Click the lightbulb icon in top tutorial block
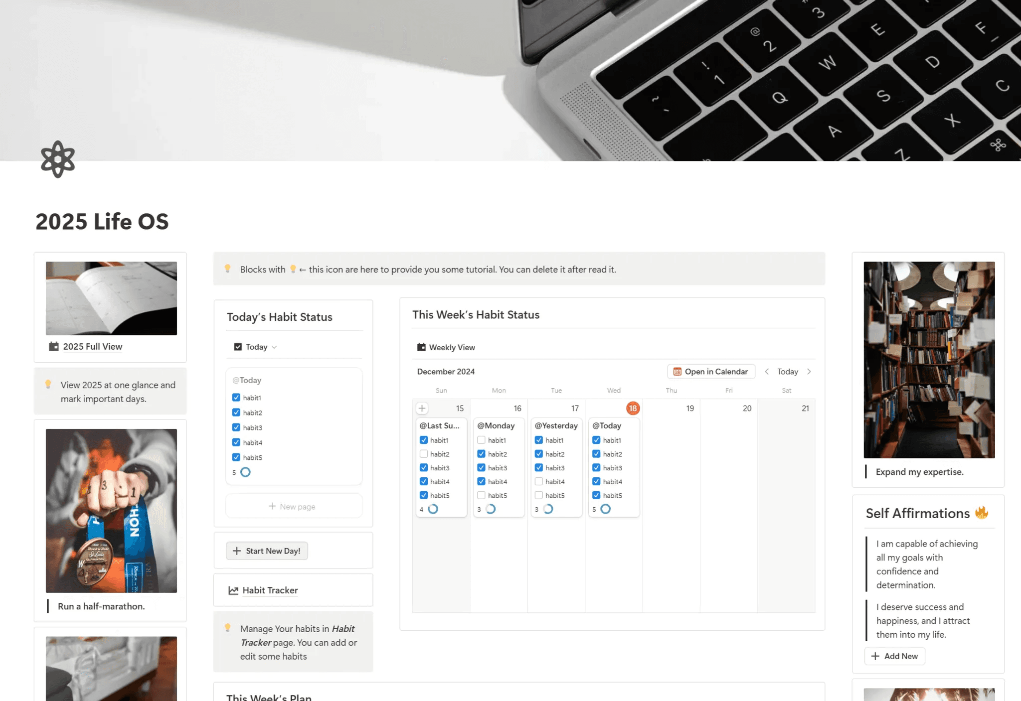Viewport: 1021px width, 701px height. (x=227, y=269)
